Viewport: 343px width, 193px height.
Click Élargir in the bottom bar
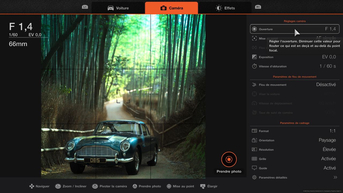212,186
